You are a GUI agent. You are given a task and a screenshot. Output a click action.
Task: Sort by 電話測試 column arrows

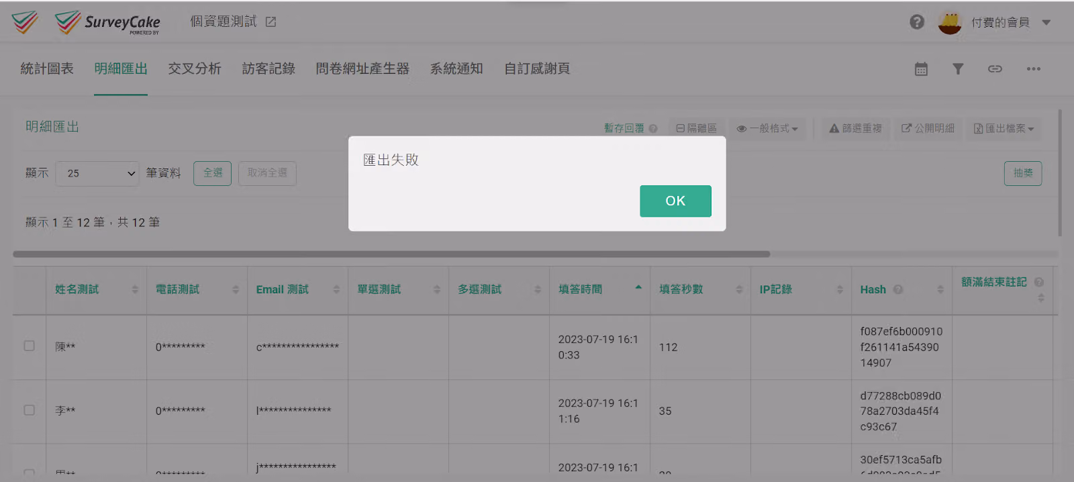(x=236, y=289)
